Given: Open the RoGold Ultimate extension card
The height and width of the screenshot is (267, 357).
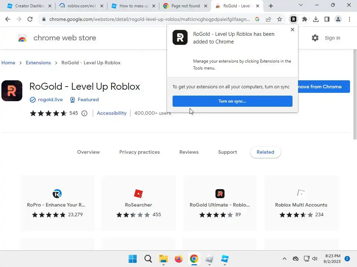Looking at the screenshot, I should click(220, 203).
